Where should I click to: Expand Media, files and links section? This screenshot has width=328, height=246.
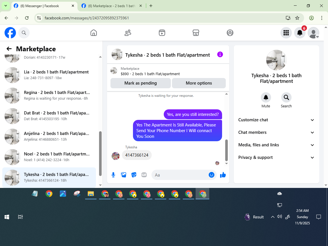(x=276, y=145)
